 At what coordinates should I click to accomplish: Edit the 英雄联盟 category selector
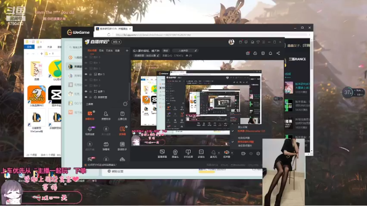coord(146,55)
